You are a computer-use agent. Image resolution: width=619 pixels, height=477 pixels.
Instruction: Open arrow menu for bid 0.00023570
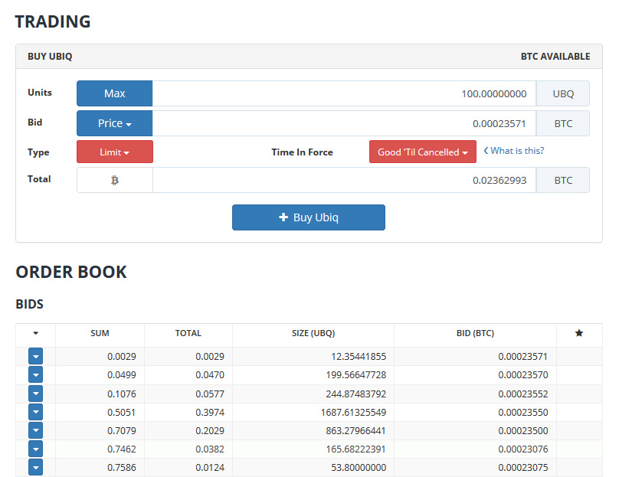[35, 375]
